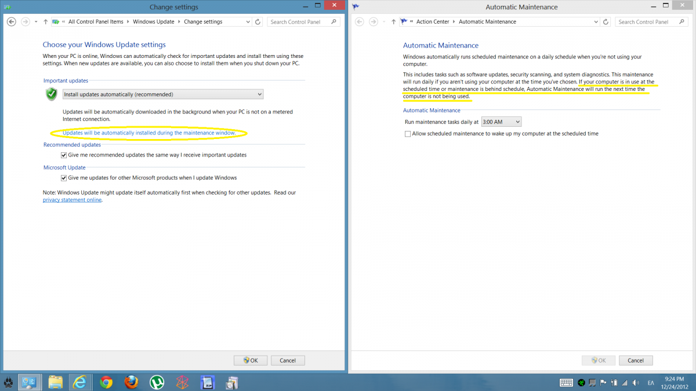Click Updates will be automatically installed link
Image resolution: width=696 pixels, height=391 pixels.
[149, 133]
